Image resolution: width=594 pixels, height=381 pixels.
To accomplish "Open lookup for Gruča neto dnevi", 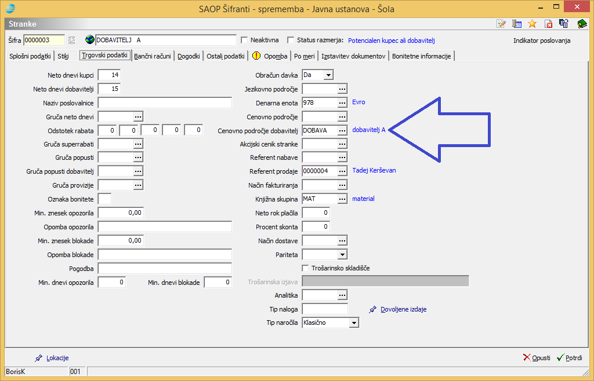I will click(x=138, y=117).
